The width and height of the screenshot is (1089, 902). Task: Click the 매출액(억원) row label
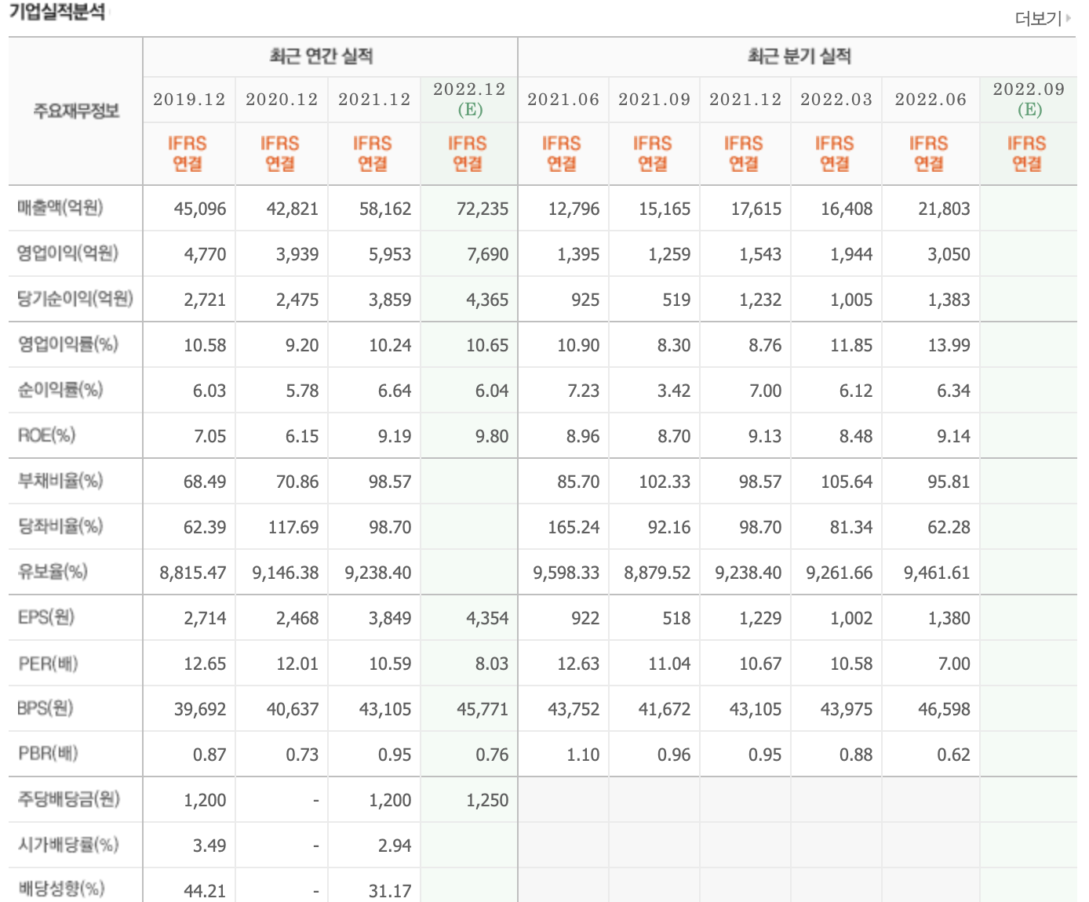pos(60,208)
